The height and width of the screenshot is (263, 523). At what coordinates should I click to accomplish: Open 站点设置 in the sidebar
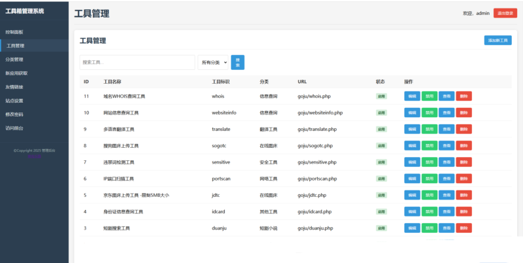pos(34,101)
